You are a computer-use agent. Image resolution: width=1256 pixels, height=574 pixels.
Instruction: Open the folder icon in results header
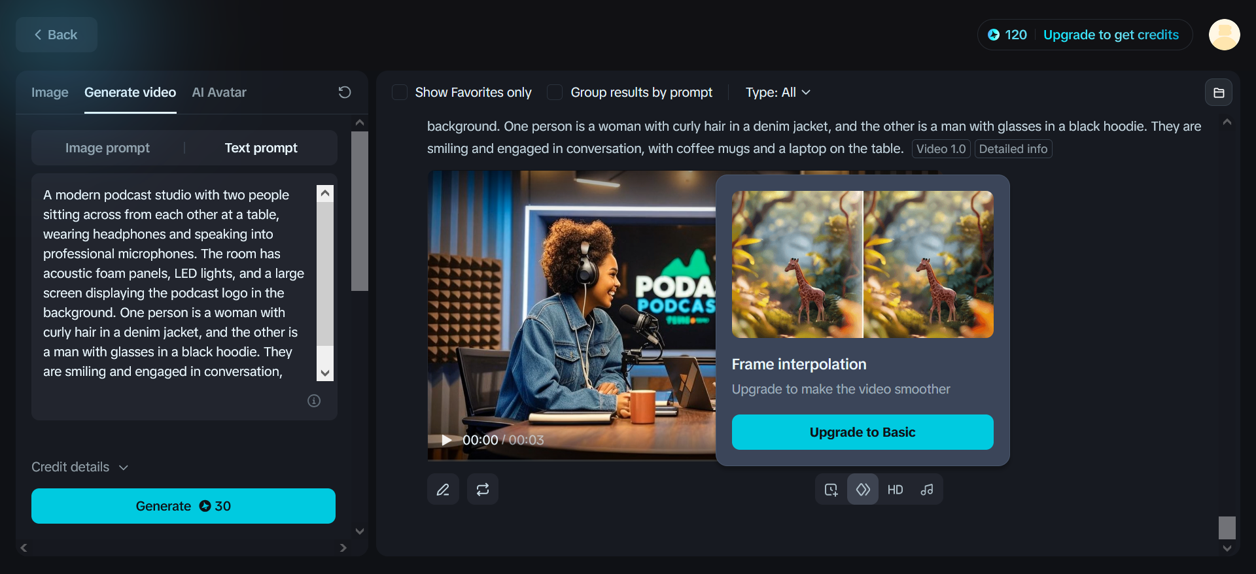1219,93
